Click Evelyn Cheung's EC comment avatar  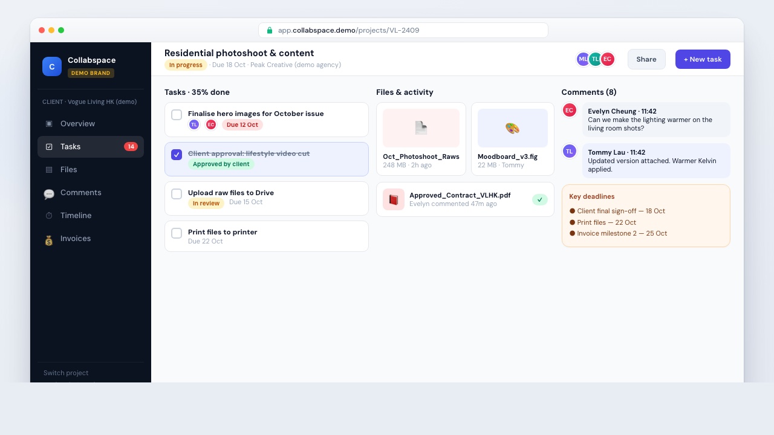click(x=570, y=110)
